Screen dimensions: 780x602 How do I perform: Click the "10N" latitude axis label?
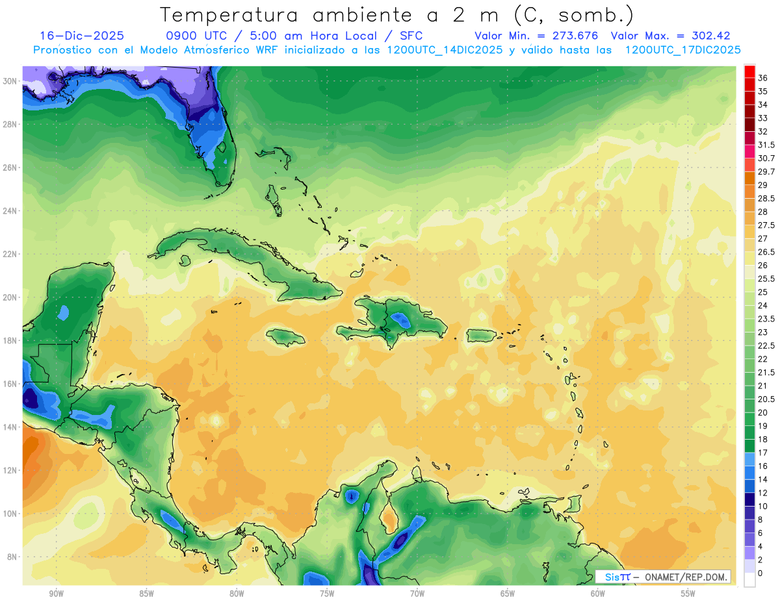tap(11, 514)
